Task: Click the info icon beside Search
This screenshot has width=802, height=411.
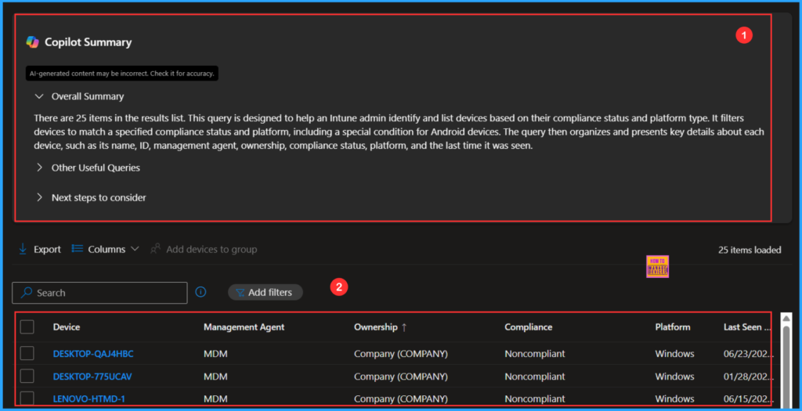Action: point(201,292)
